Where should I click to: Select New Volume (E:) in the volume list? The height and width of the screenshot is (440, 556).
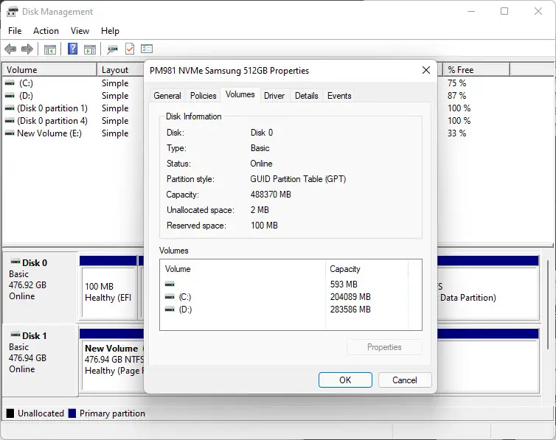click(49, 133)
